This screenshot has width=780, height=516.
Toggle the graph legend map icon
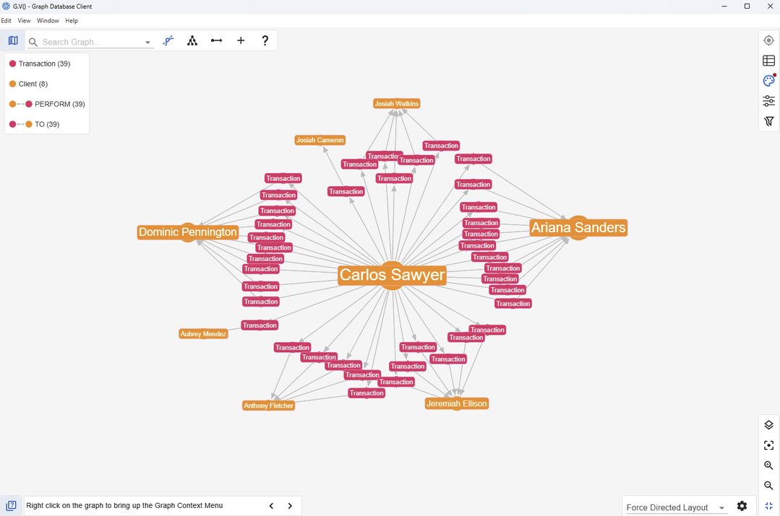(13, 41)
